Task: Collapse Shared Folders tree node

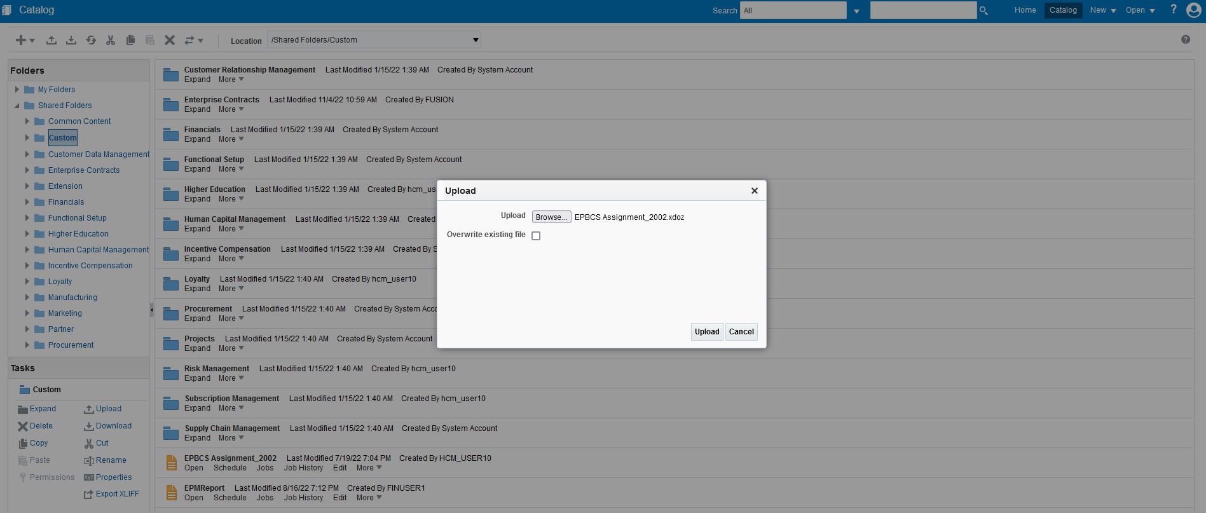Action: [x=17, y=106]
